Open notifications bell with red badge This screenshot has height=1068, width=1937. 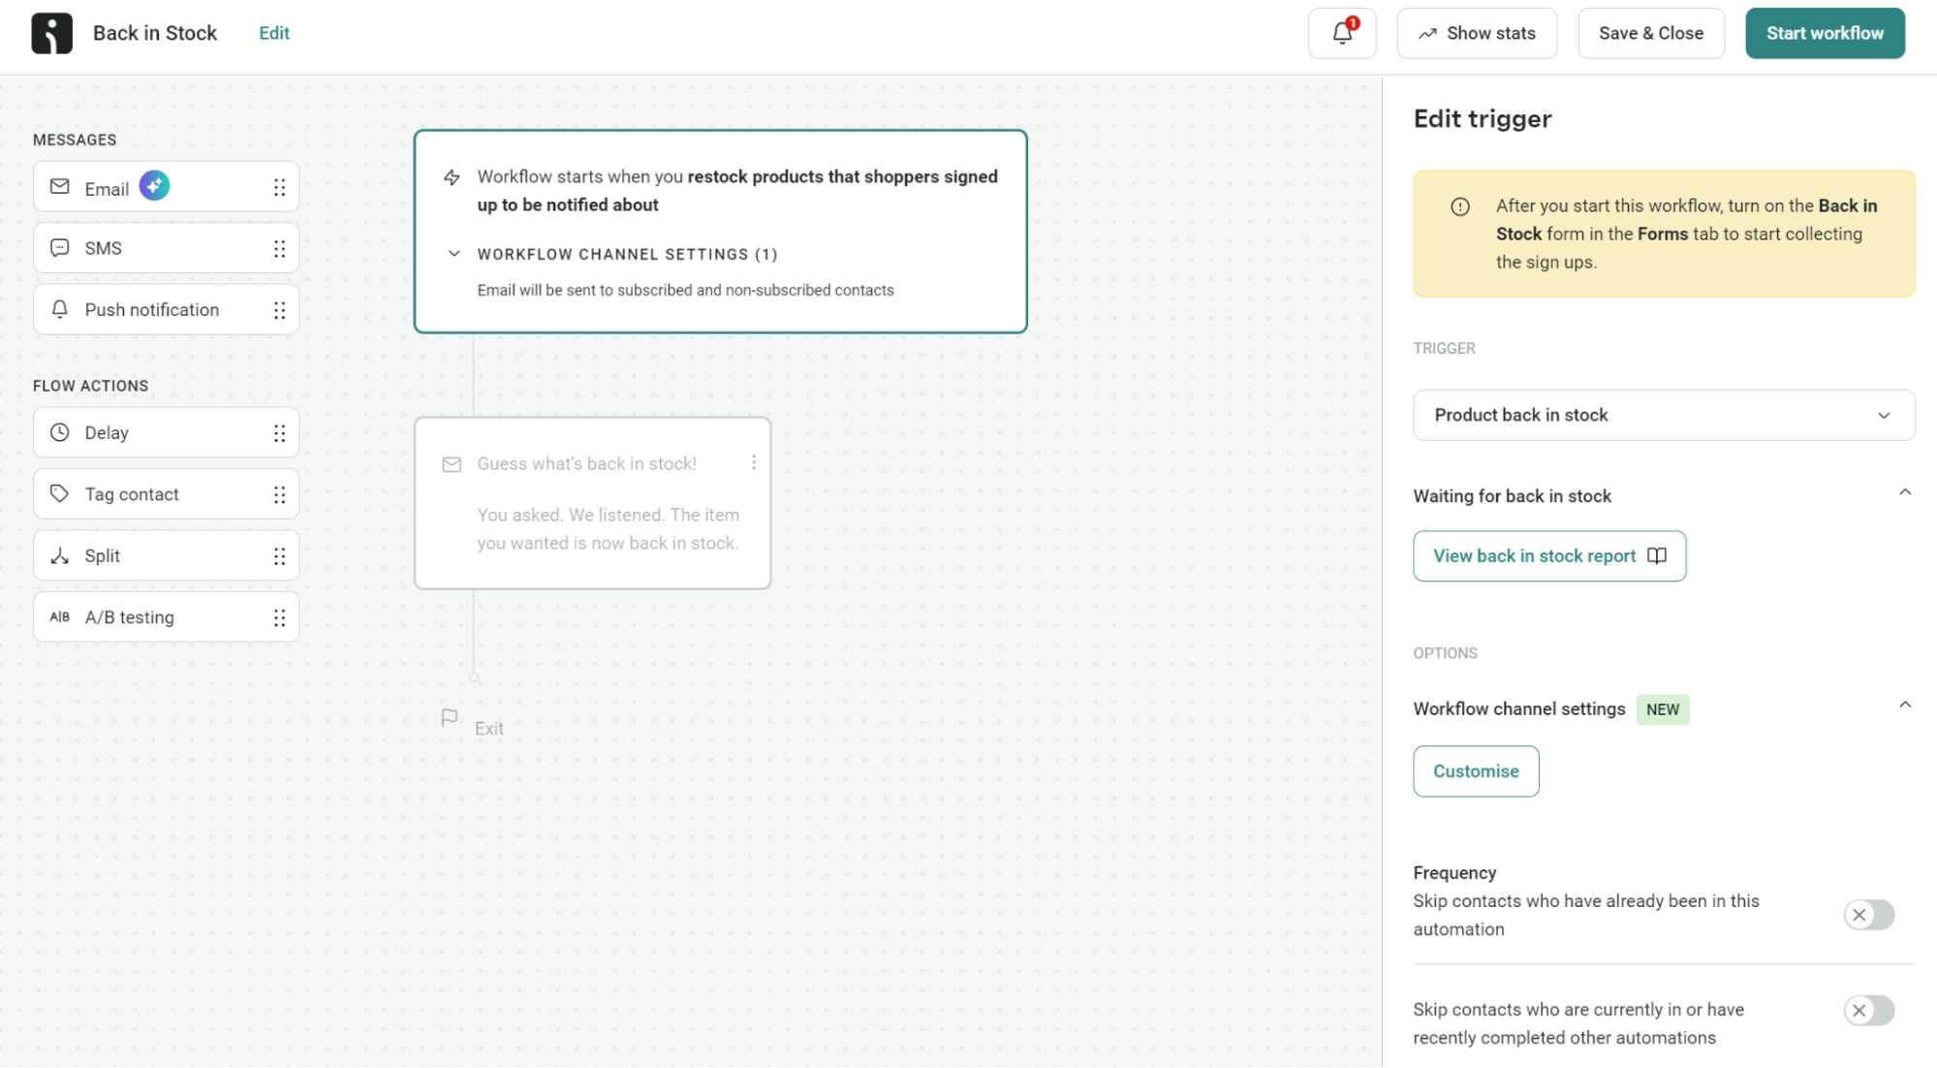(x=1342, y=32)
